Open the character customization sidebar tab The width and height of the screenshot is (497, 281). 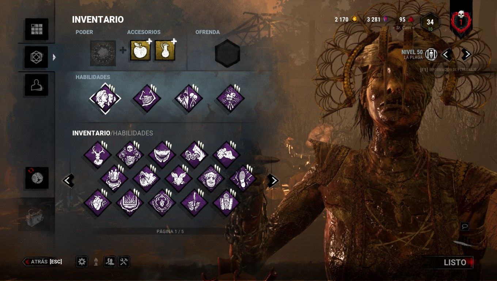click(x=37, y=85)
